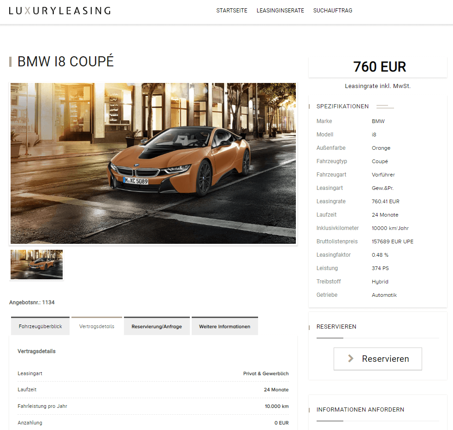
Task: Click the Inklusivkilometer label
Action: 337,228
